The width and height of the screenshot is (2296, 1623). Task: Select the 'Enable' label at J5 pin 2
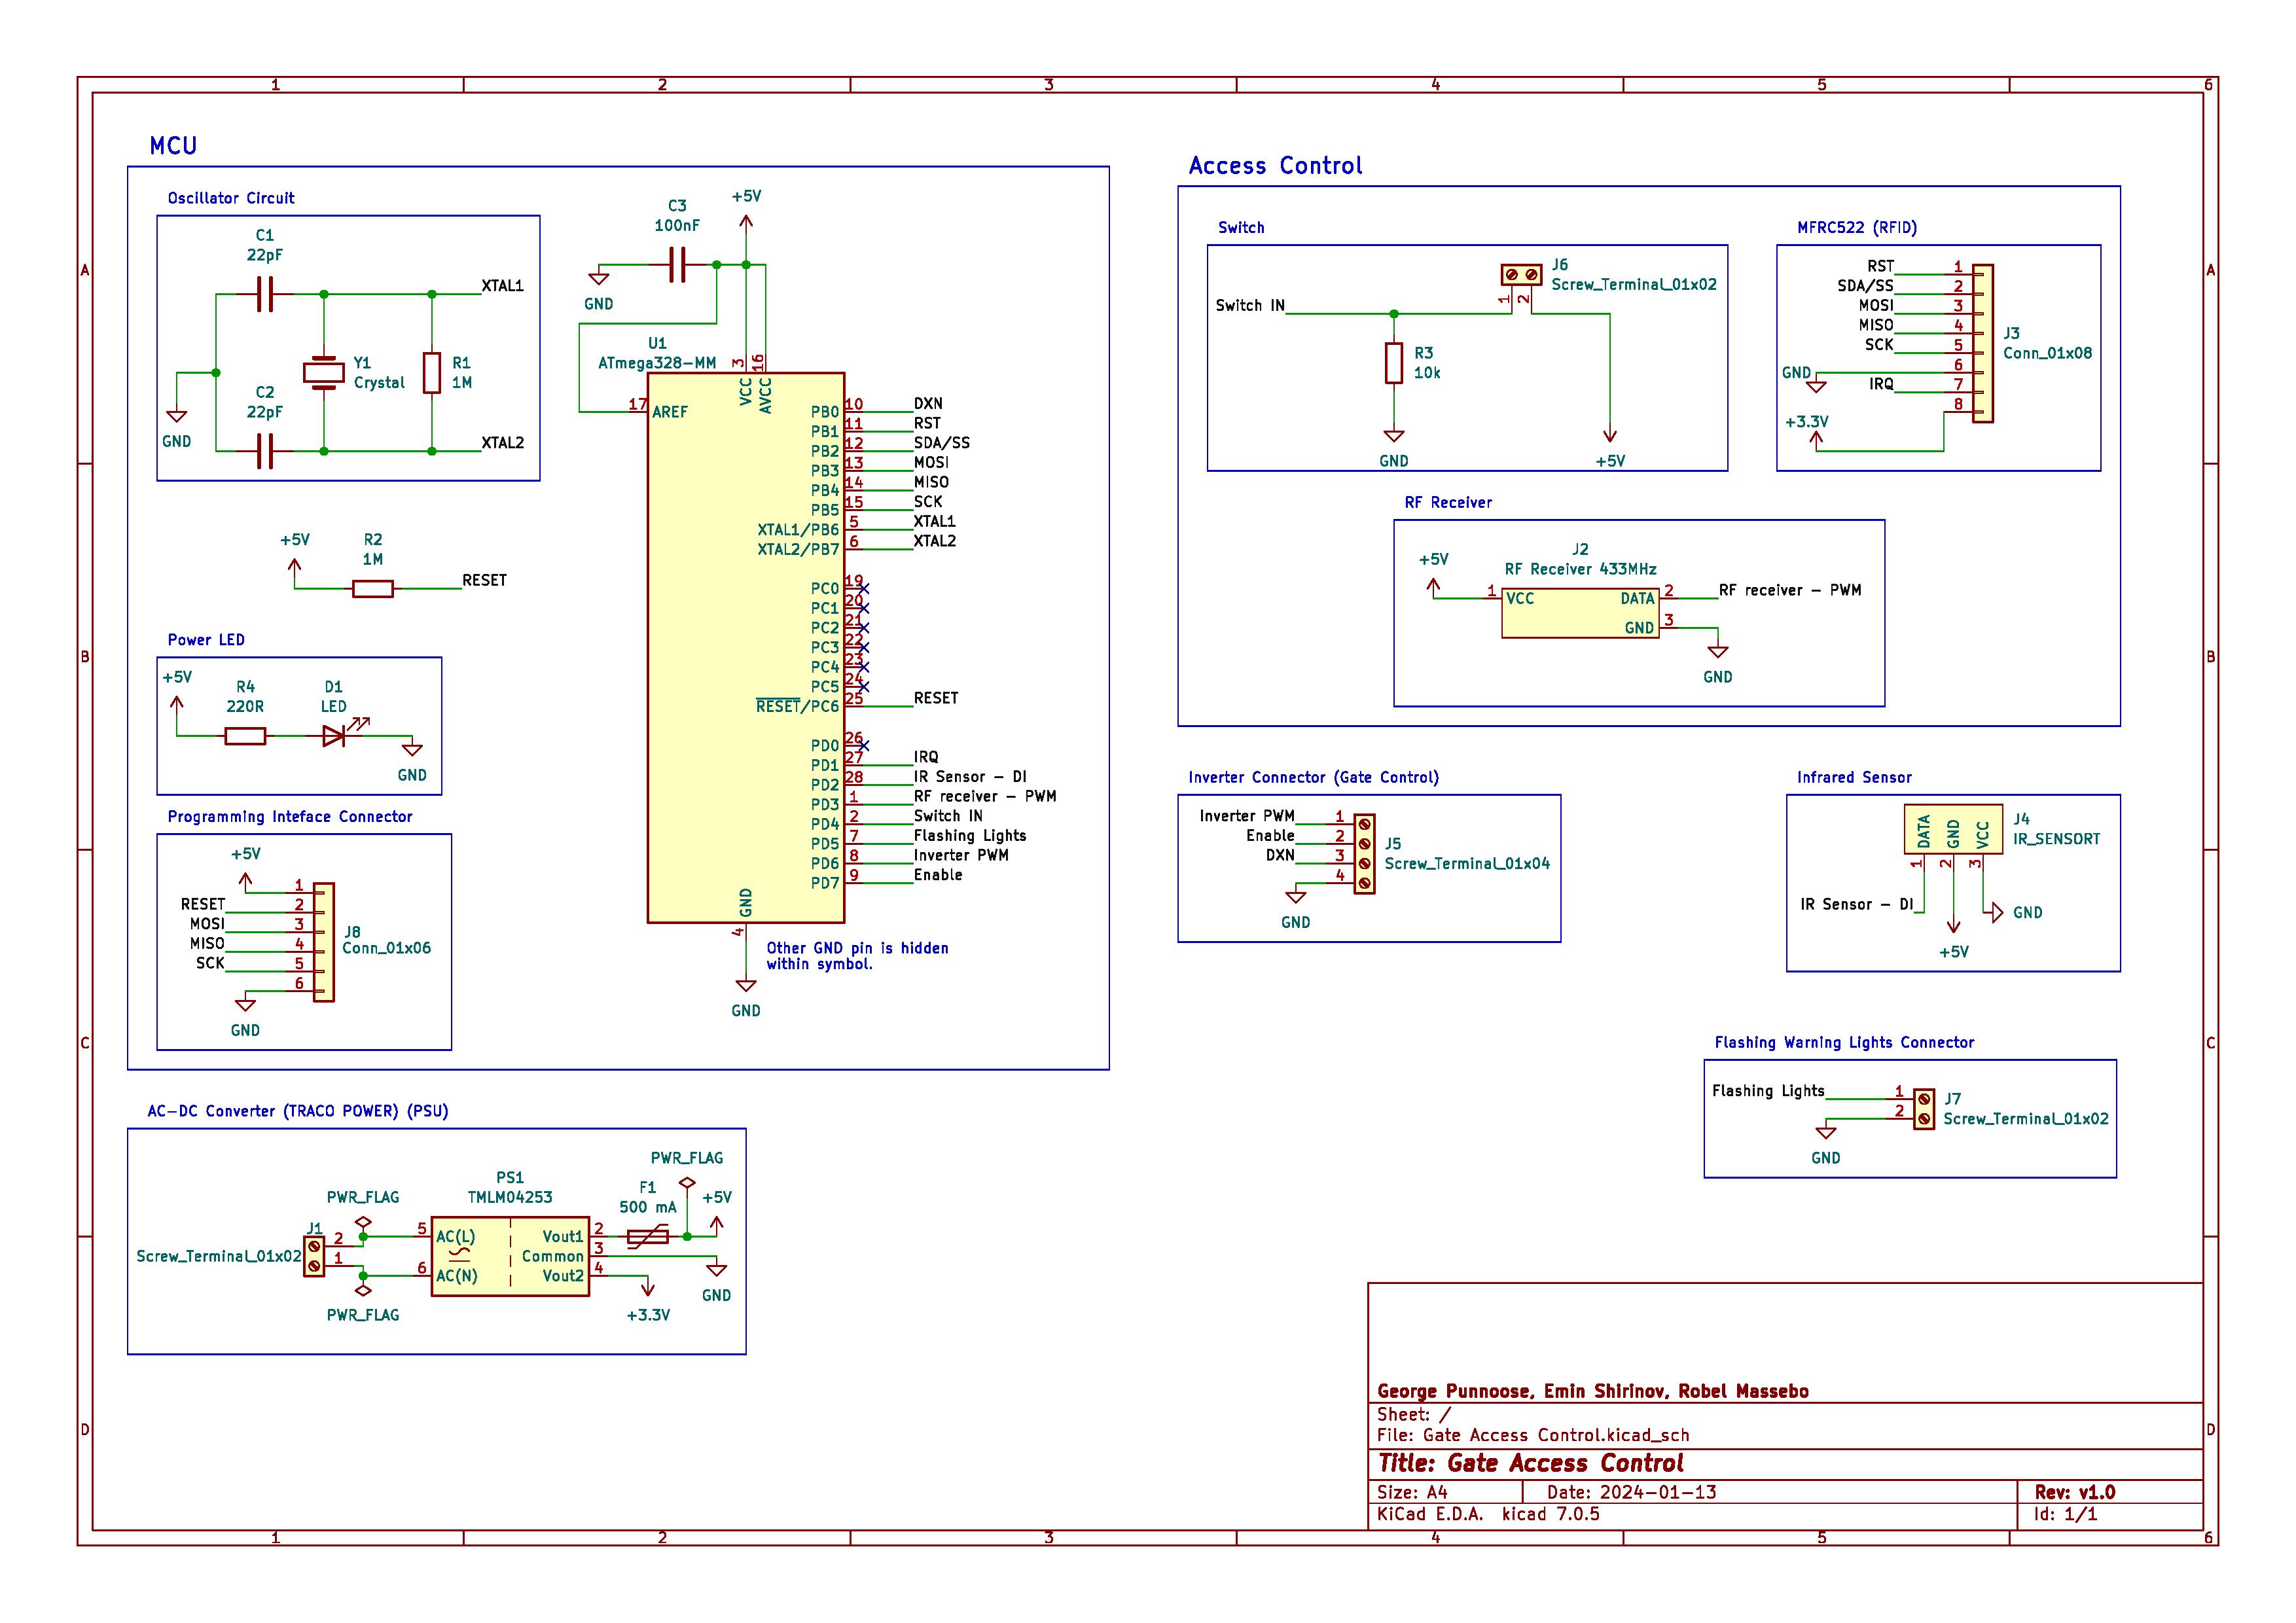tap(1270, 836)
